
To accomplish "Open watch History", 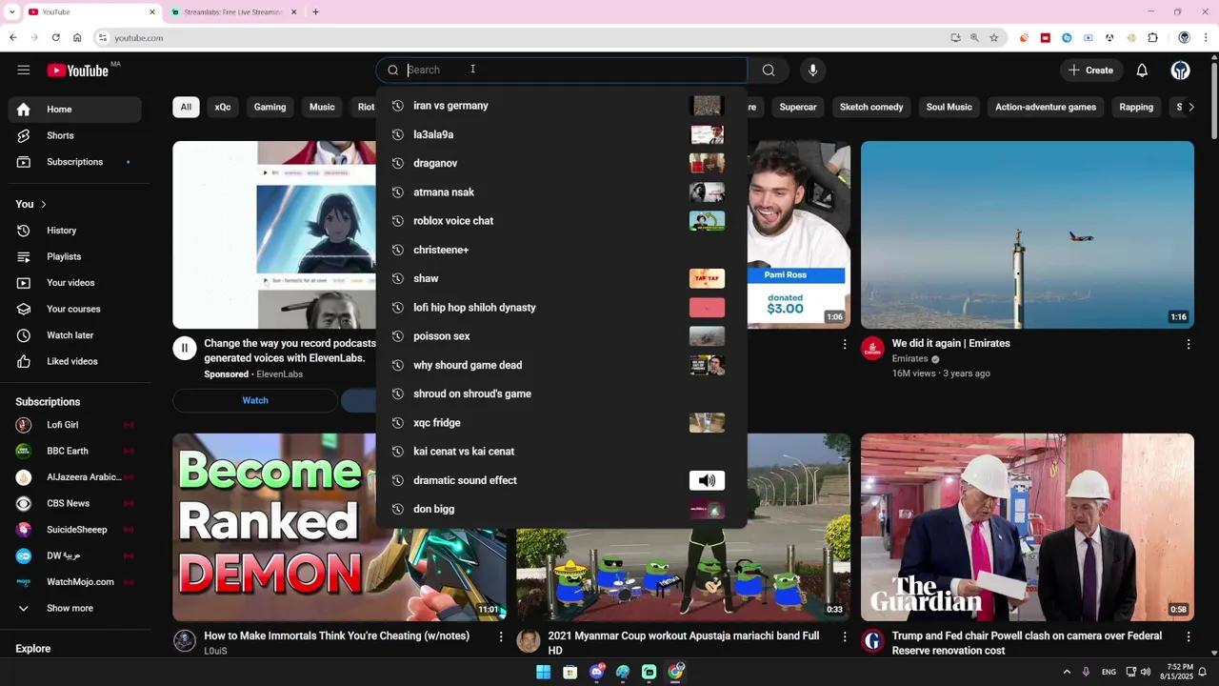I will pos(74,231).
